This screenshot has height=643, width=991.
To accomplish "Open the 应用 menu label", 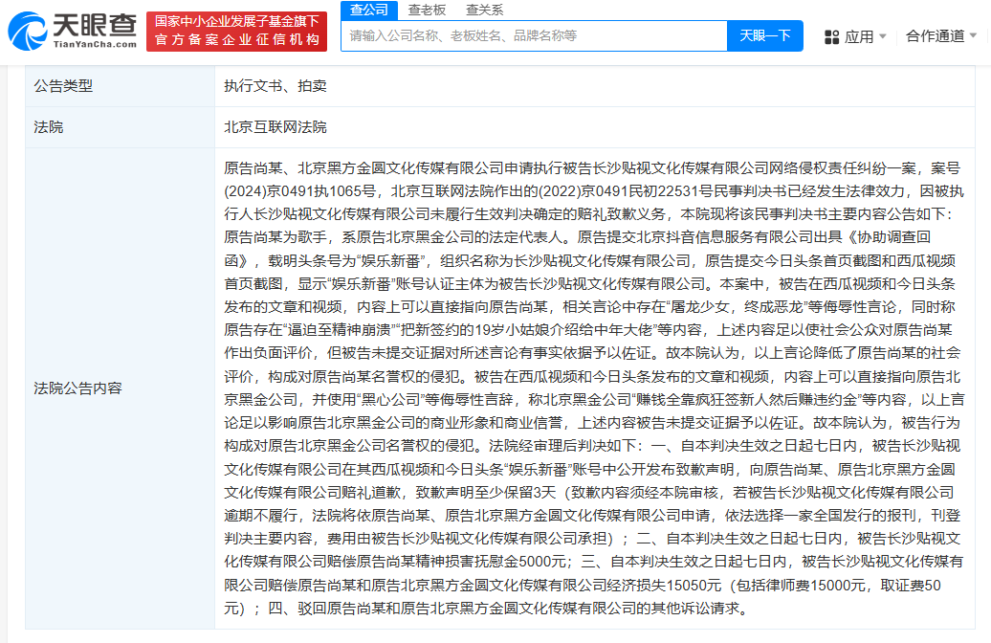I will pos(859,36).
